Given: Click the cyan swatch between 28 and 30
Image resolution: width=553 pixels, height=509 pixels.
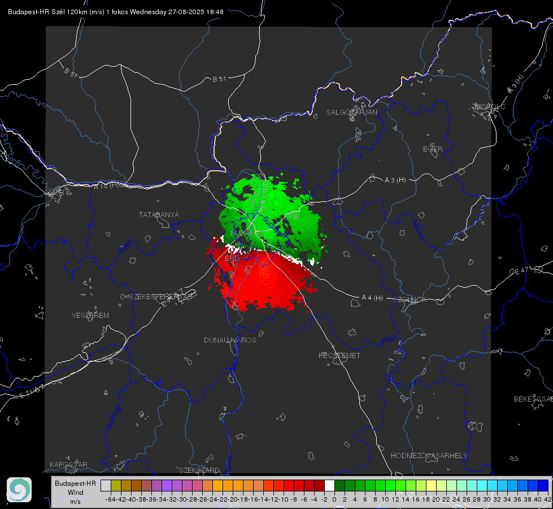Looking at the screenshot, I should click(482, 485).
